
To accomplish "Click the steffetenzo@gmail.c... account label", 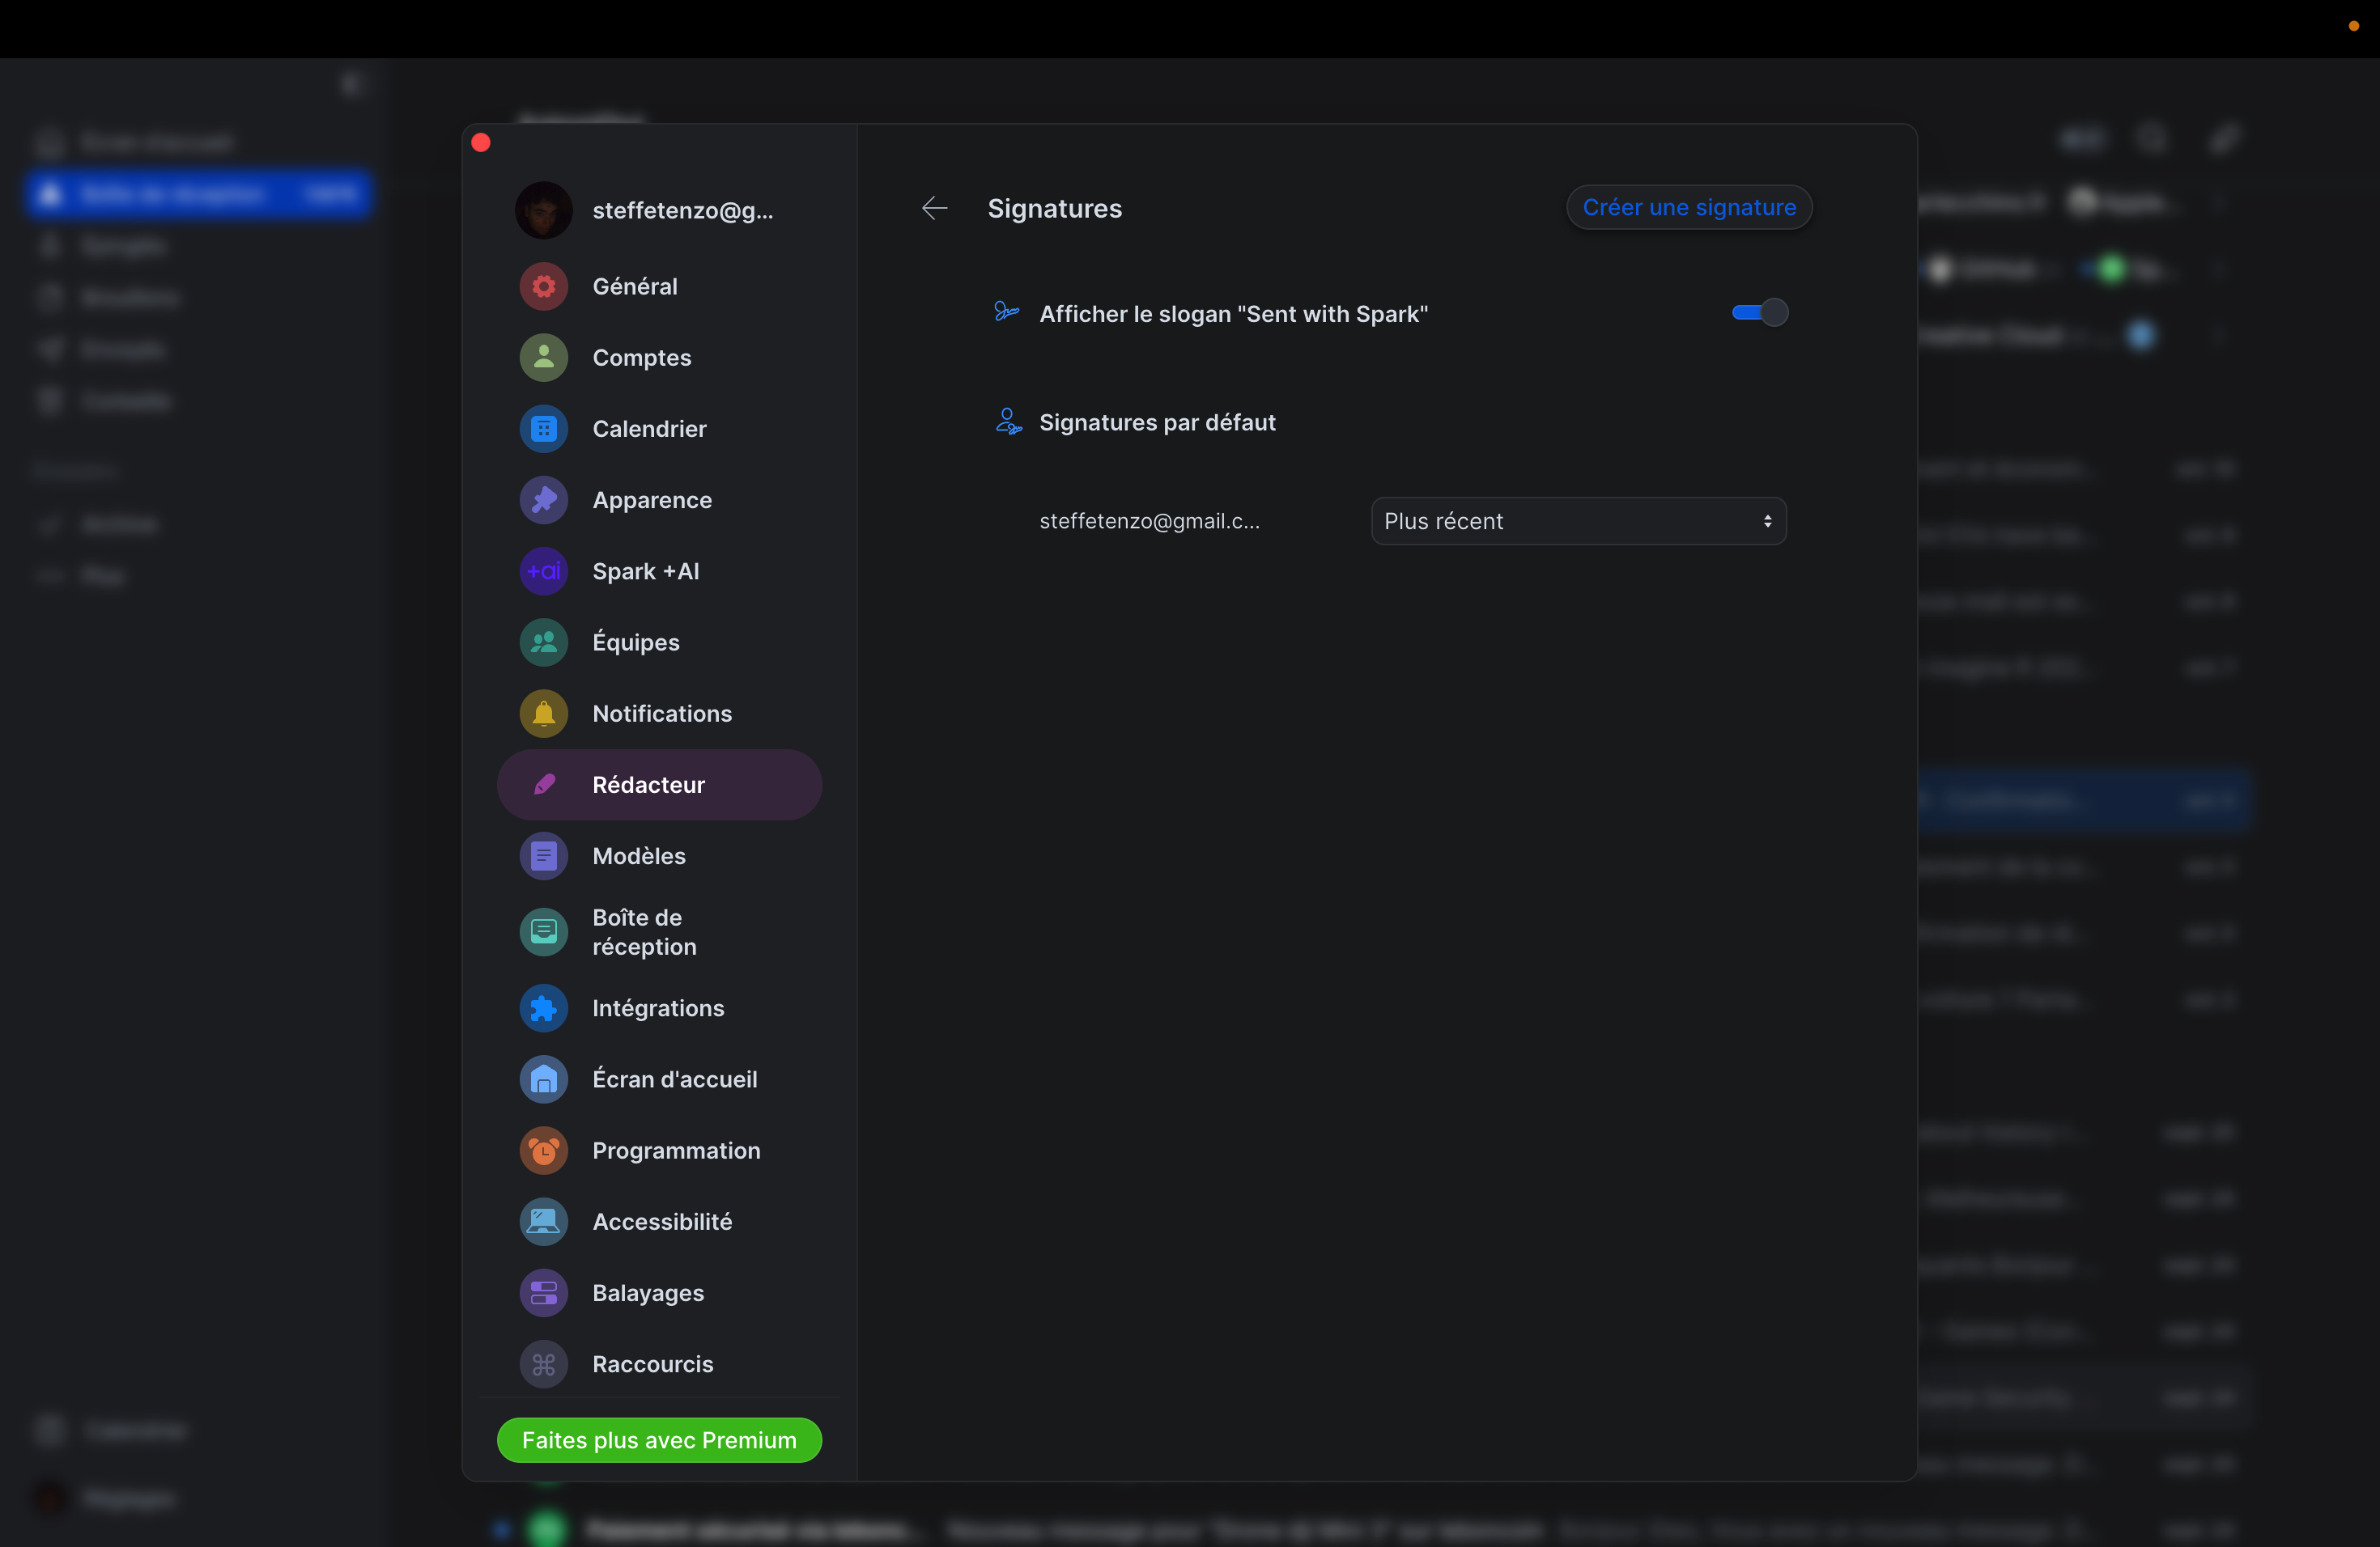I will point(1149,521).
